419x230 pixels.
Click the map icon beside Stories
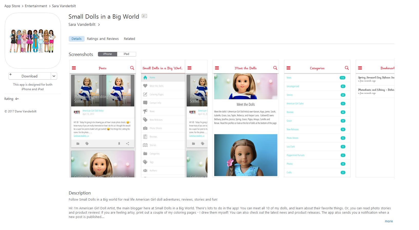(145, 145)
